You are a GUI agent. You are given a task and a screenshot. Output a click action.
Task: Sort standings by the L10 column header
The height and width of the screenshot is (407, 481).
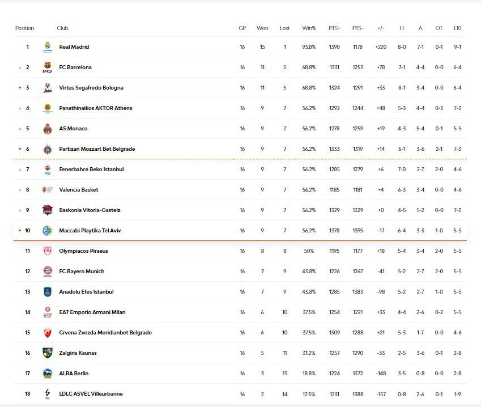click(x=457, y=28)
